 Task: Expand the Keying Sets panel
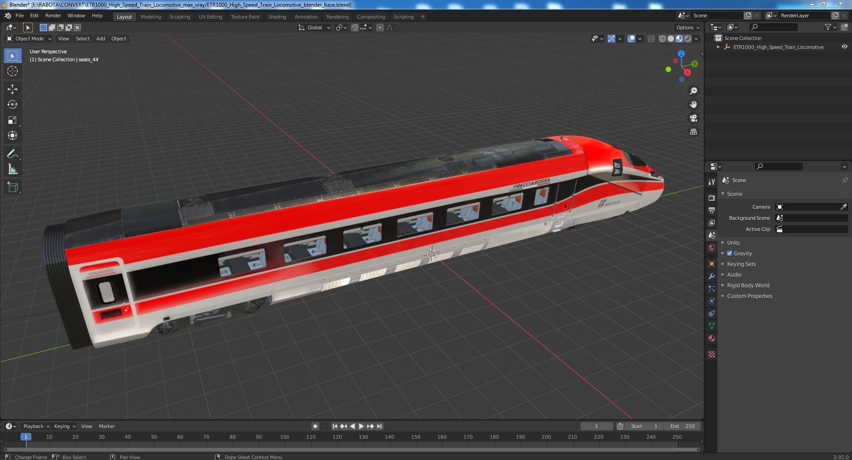coord(723,264)
